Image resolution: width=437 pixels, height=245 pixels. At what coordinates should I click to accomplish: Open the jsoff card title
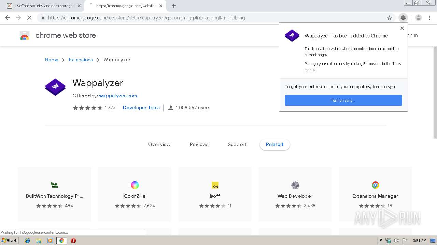pos(215,196)
